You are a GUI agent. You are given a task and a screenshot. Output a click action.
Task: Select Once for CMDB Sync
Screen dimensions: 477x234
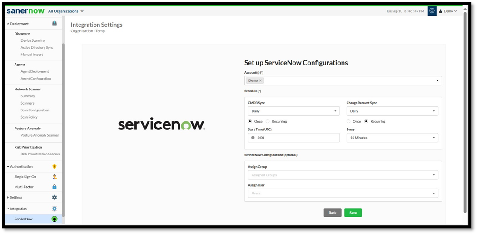tap(250, 121)
